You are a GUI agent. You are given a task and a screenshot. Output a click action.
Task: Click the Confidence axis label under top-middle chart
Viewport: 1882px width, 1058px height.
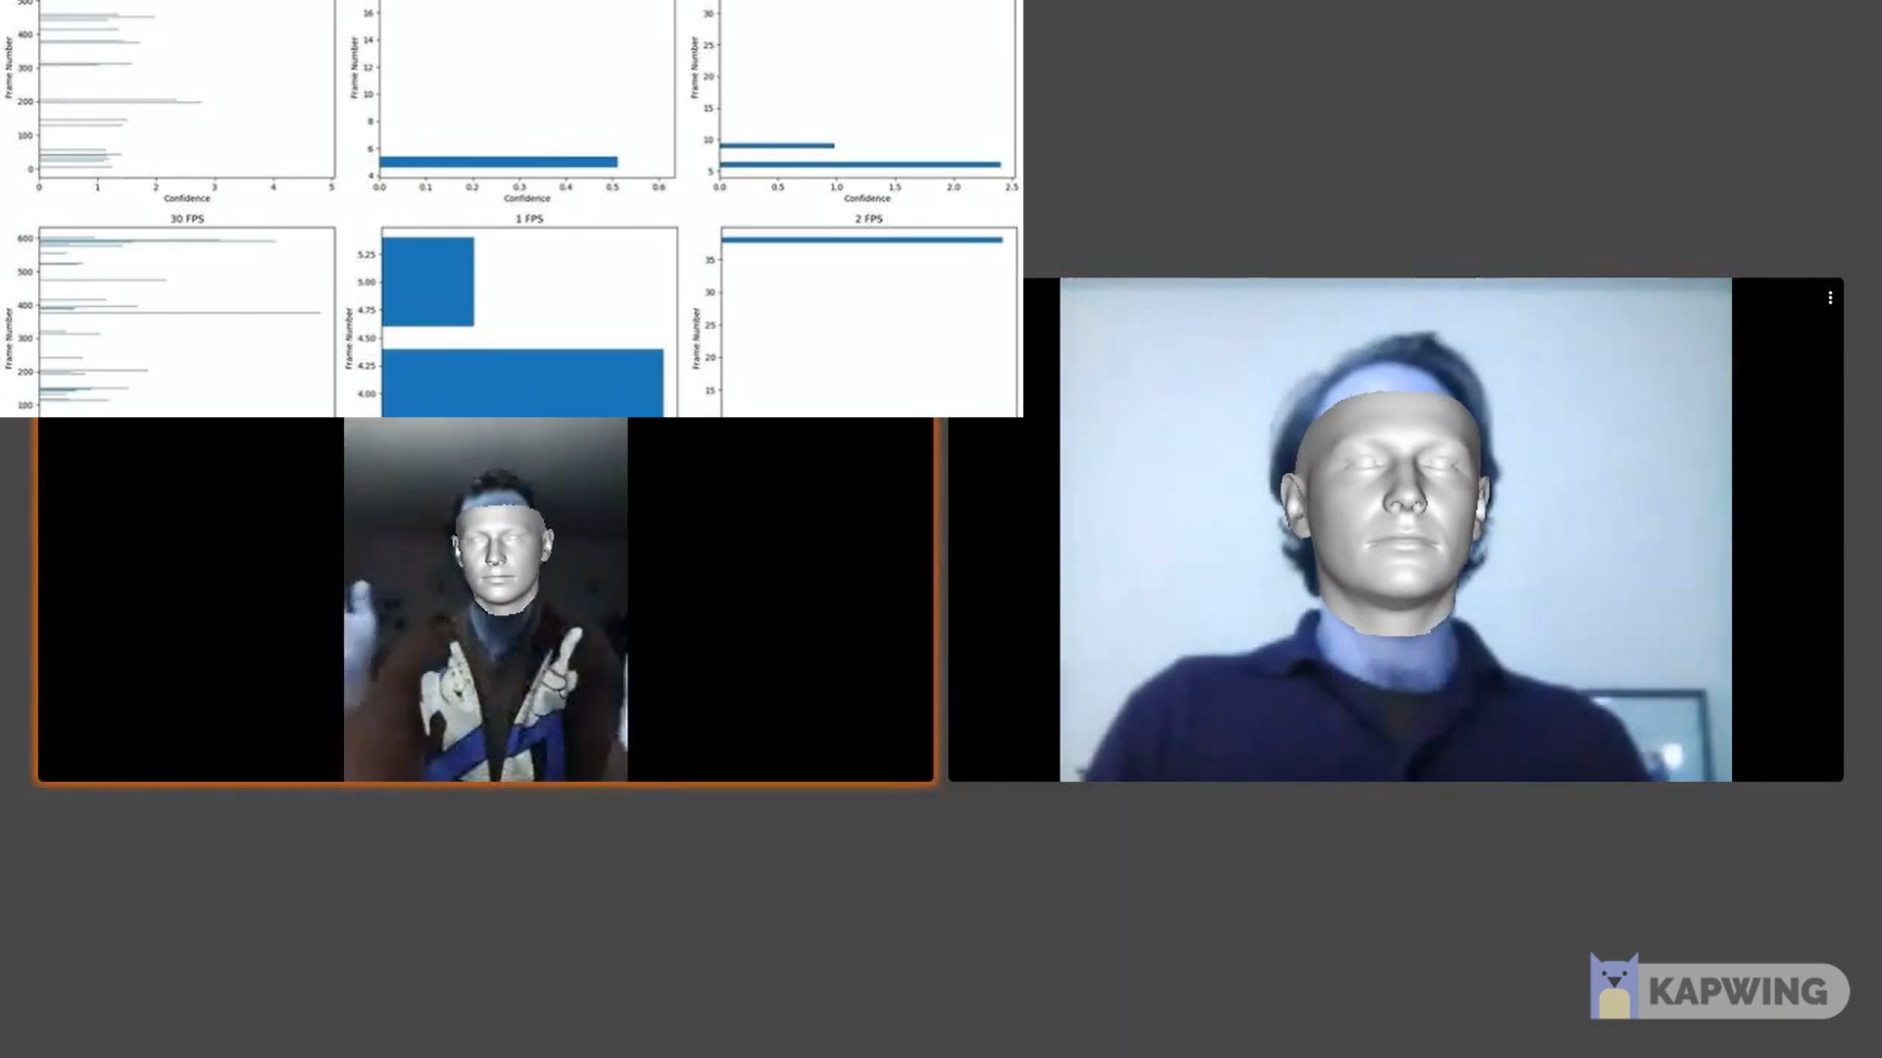[x=526, y=198]
